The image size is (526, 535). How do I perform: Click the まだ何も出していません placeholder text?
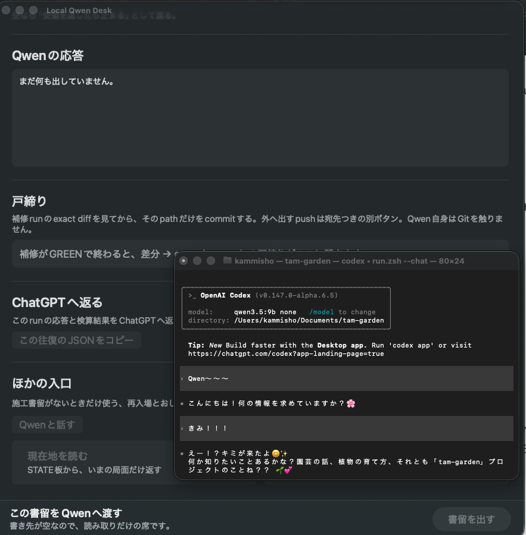click(67, 81)
